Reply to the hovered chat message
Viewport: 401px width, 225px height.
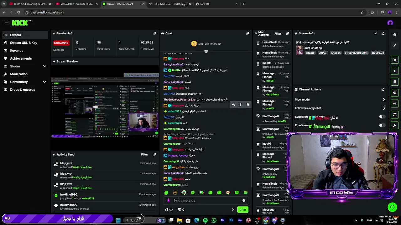(233, 105)
